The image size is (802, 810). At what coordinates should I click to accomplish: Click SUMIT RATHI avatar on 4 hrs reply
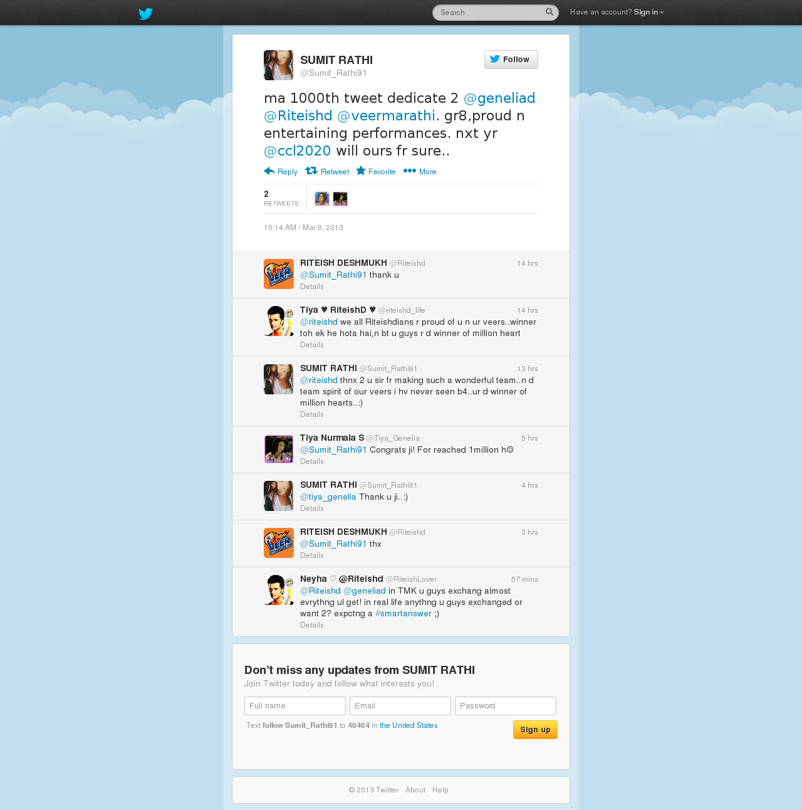pyautogui.click(x=279, y=496)
